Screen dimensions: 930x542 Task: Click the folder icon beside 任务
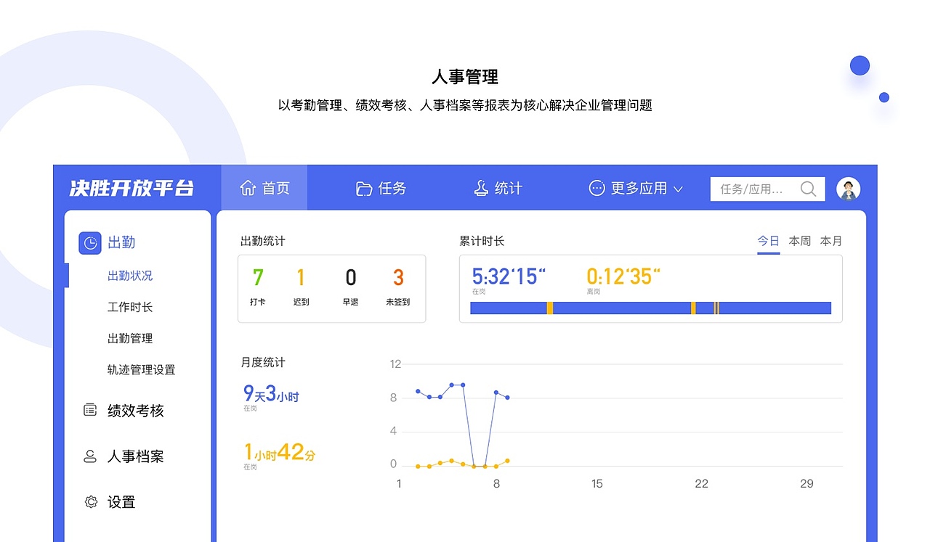(x=364, y=187)
